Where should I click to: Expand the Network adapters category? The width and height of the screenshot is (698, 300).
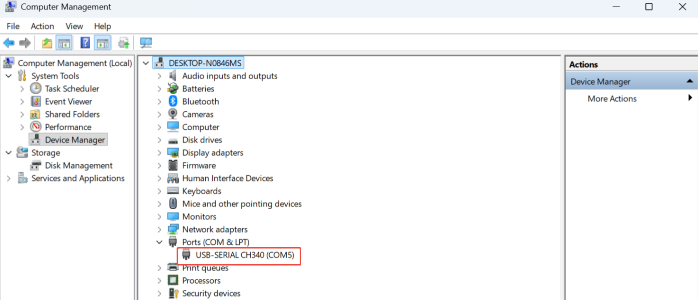click(160, 229)
